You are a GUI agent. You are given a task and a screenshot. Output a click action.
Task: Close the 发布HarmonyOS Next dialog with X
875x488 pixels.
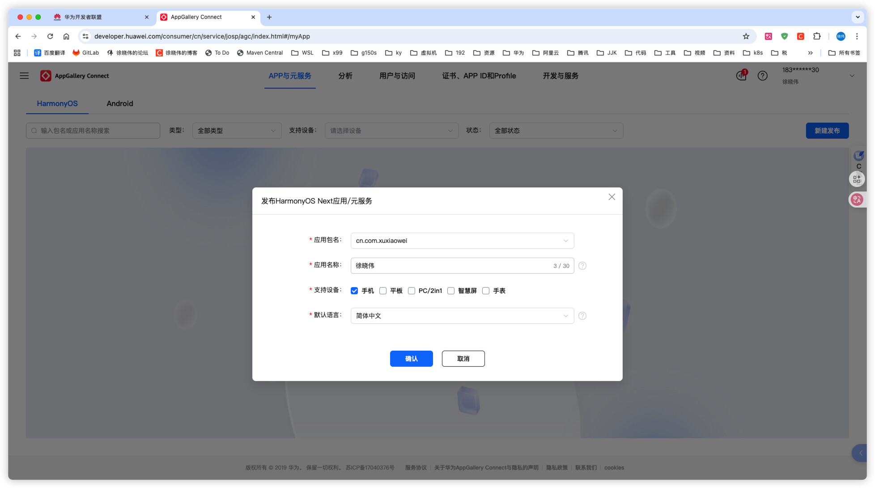click(612, 197)
